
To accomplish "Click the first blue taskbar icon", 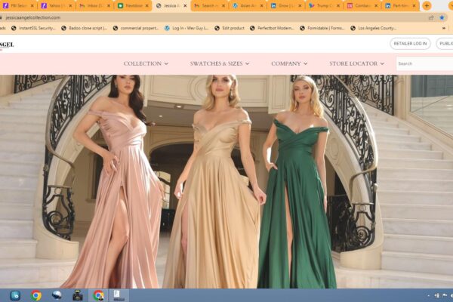I will click(15, 295).
